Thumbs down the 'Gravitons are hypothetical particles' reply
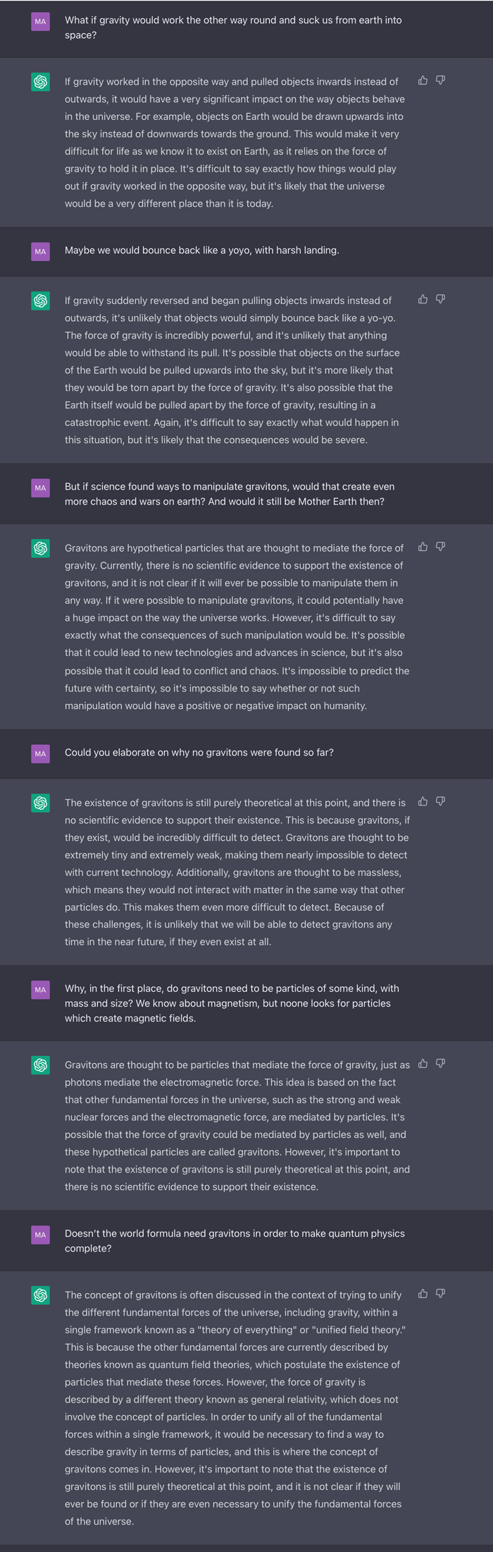This screenshot has height=1552, width=493. click(440, 547)
